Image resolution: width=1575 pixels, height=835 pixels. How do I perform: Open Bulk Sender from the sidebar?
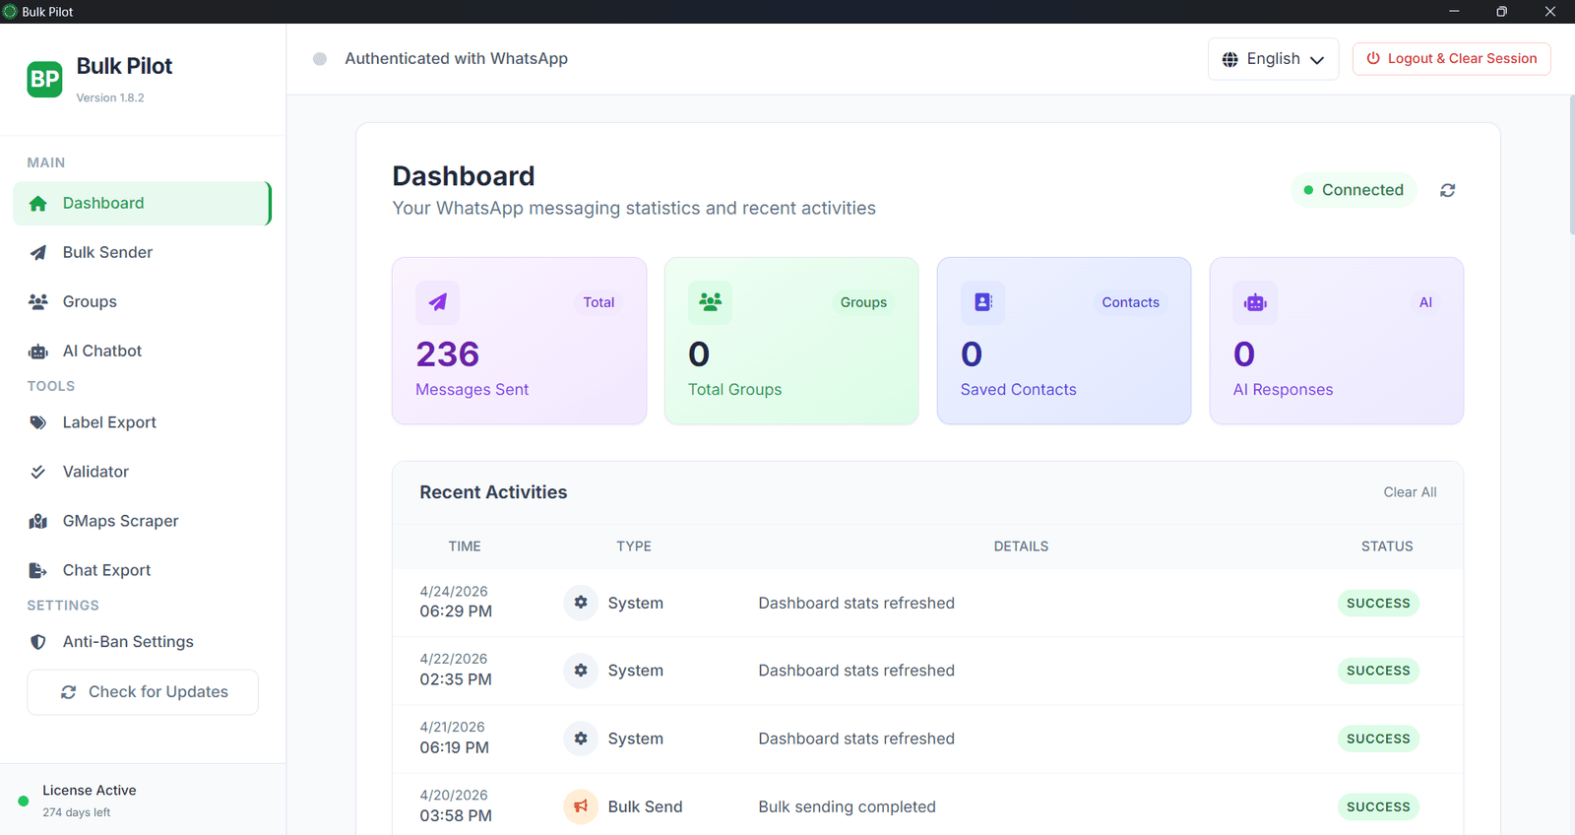[x=107, y=252]
